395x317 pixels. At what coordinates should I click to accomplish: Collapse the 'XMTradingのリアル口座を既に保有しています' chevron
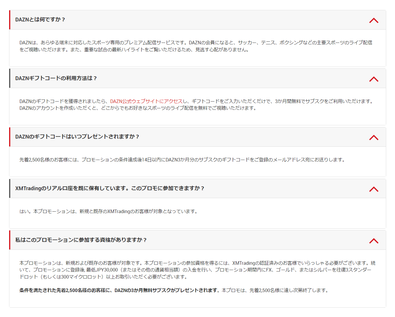[x=374, y=189]
